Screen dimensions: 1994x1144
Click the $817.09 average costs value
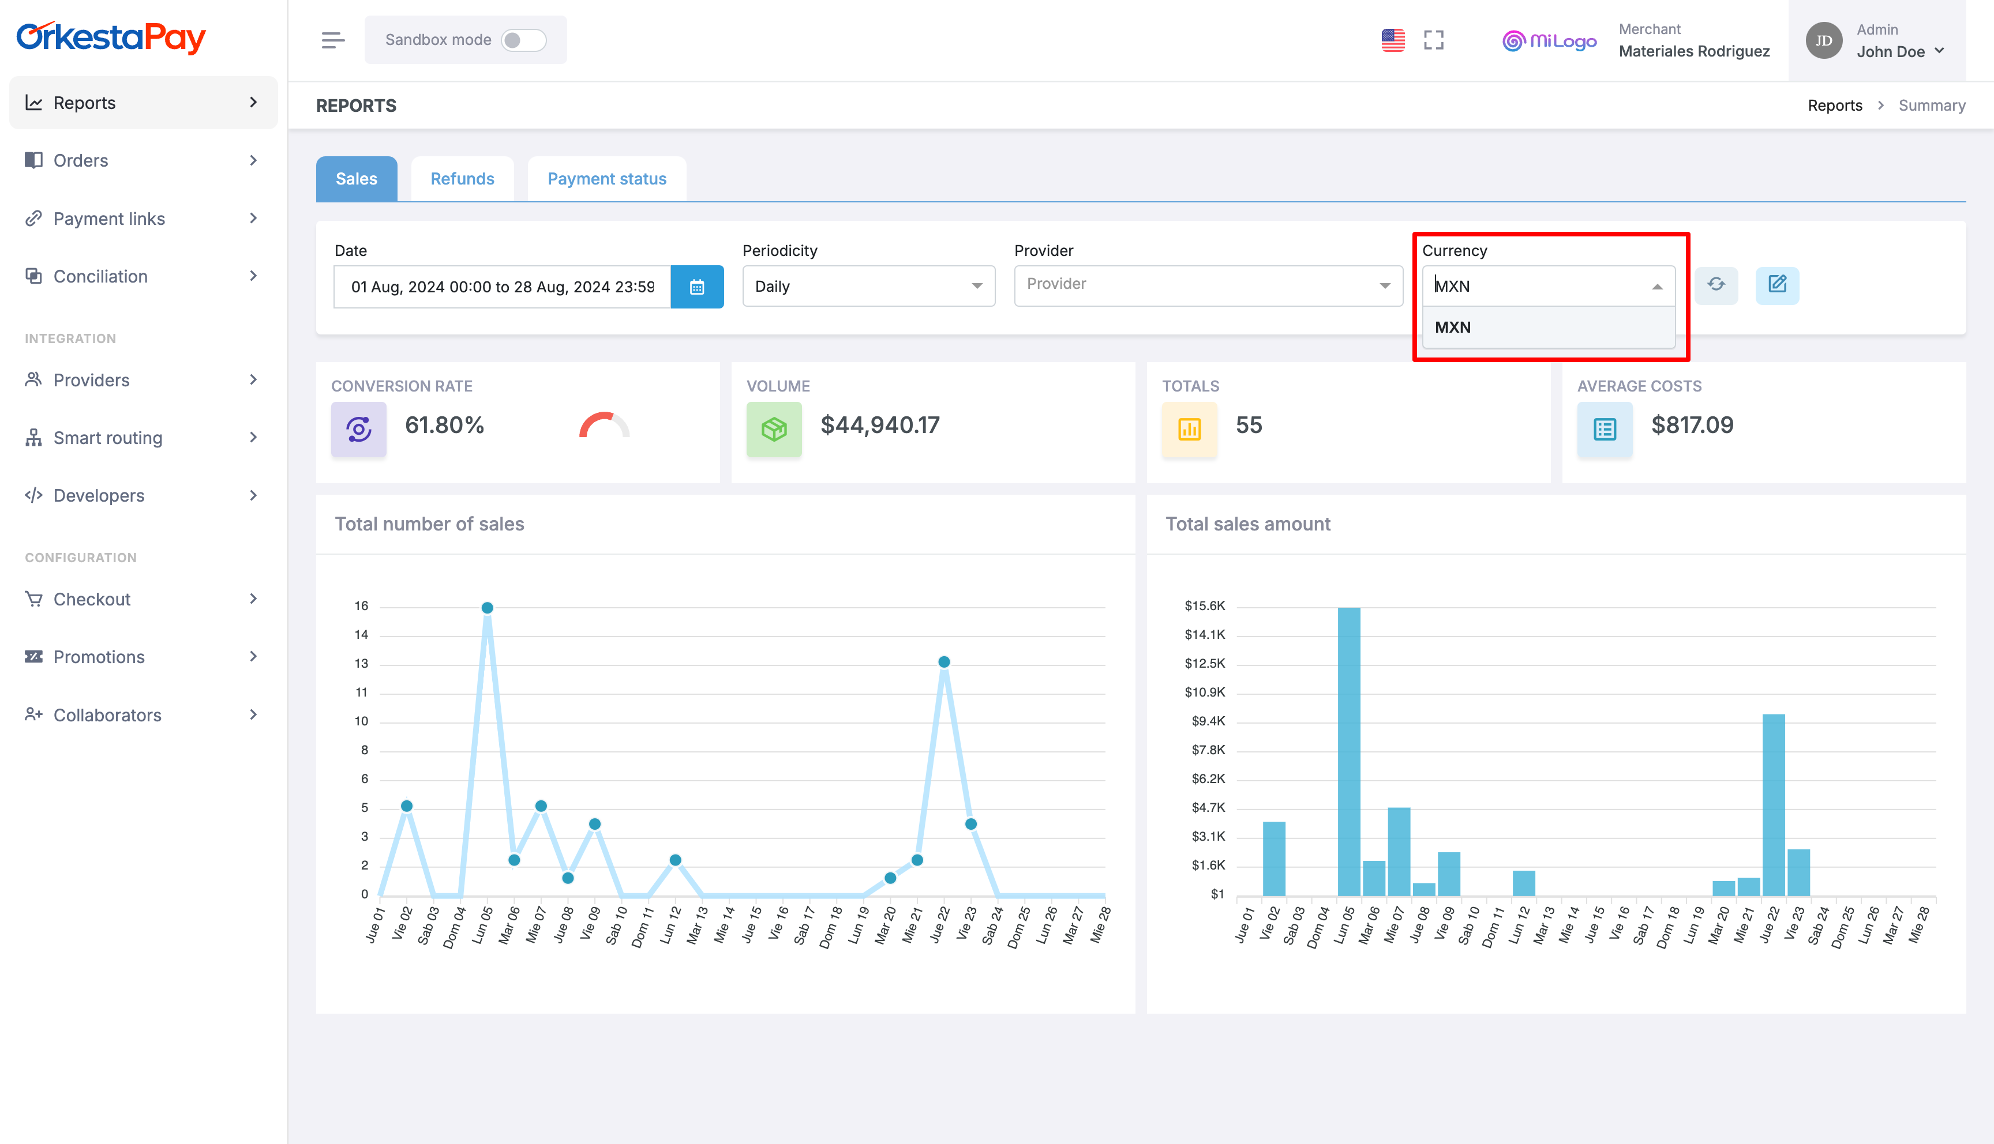tap(1692, 425)
